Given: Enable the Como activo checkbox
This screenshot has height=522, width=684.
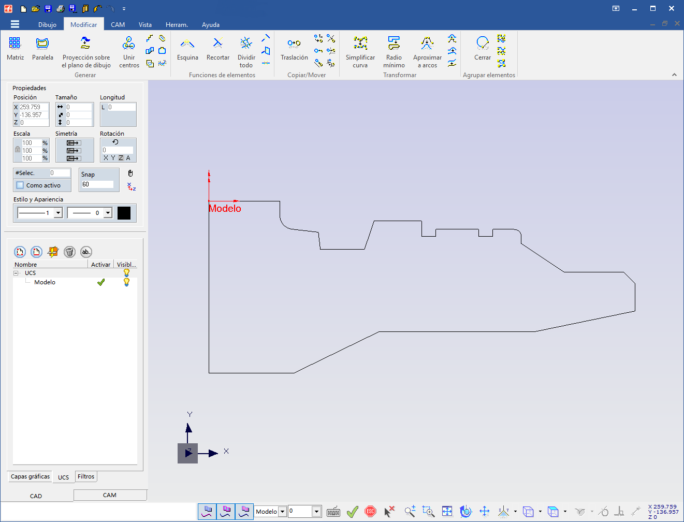Looking at the screenshot, I should click(x=20, y=185).
